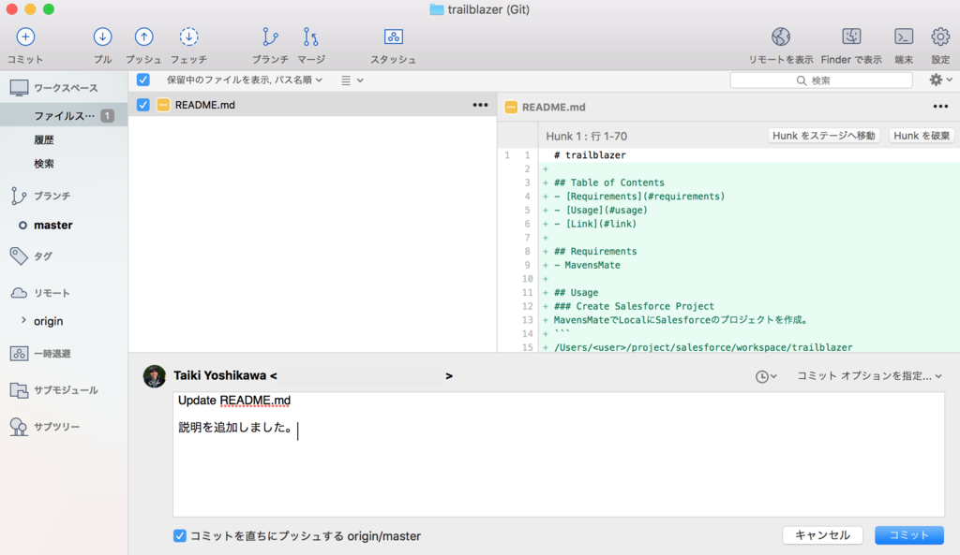The width and height of the screenshot is (960, 555).
Task: Open the Branch (ブランチ) toolbar icon
Action: [270, 37]
